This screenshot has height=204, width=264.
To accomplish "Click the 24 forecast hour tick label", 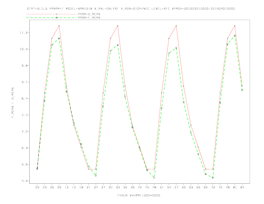I will pyautogui.click(x=96, y=187).
